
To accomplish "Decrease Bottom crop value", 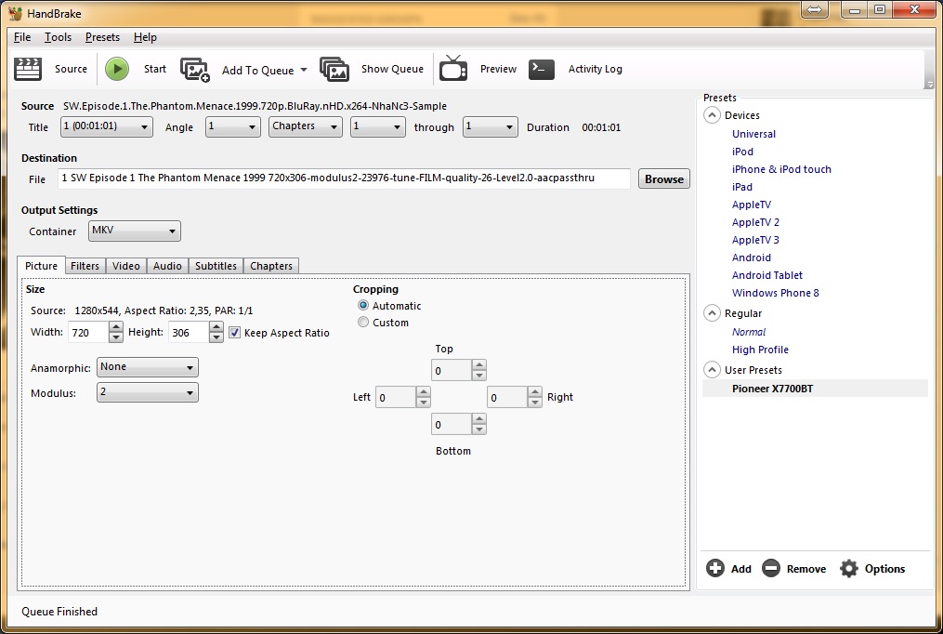I will coord(478,429).
